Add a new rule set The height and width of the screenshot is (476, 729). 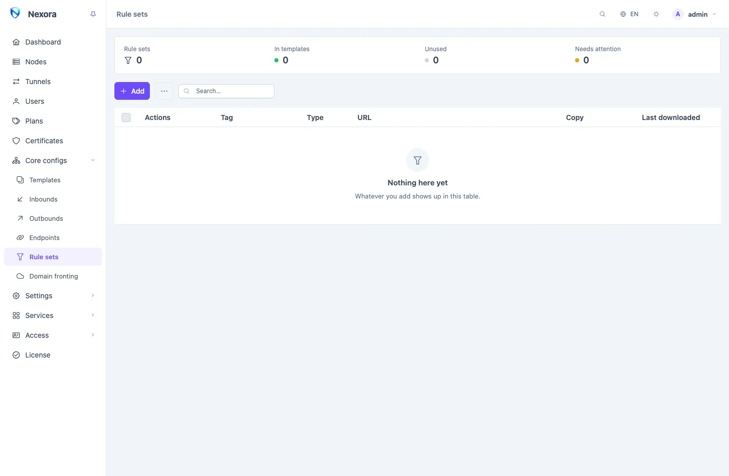(x=132, y=91)
